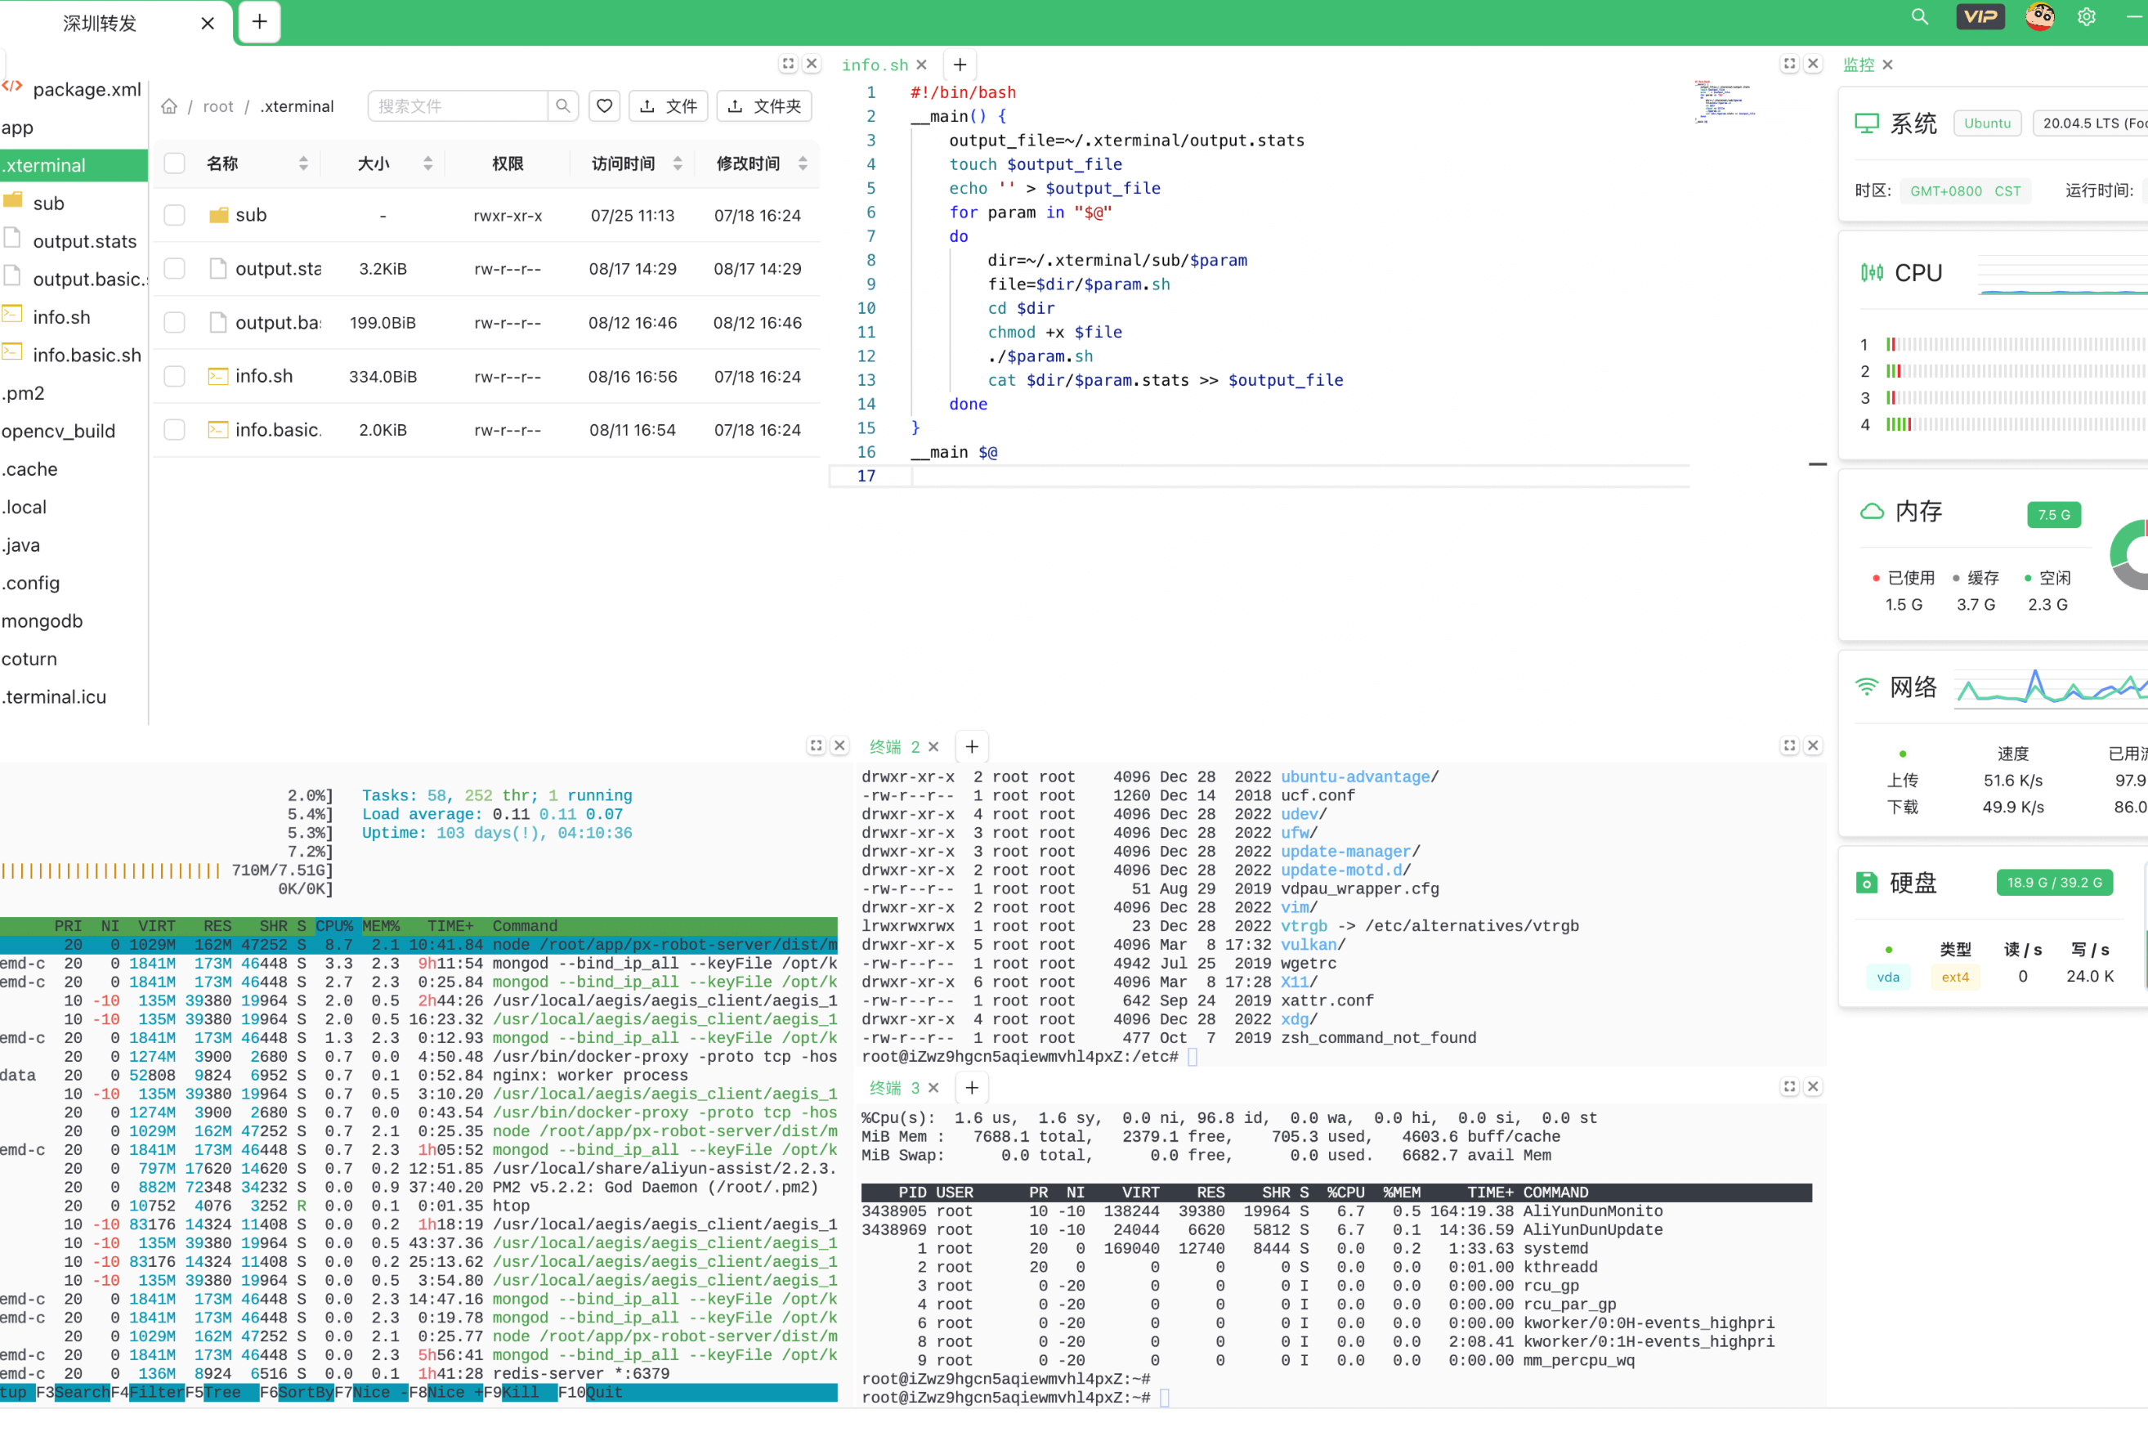Image resolution: width=2148 pixels, height=1432 pixels.
Task: Close the 终端 3 tab
Action: coord(933,1088)
